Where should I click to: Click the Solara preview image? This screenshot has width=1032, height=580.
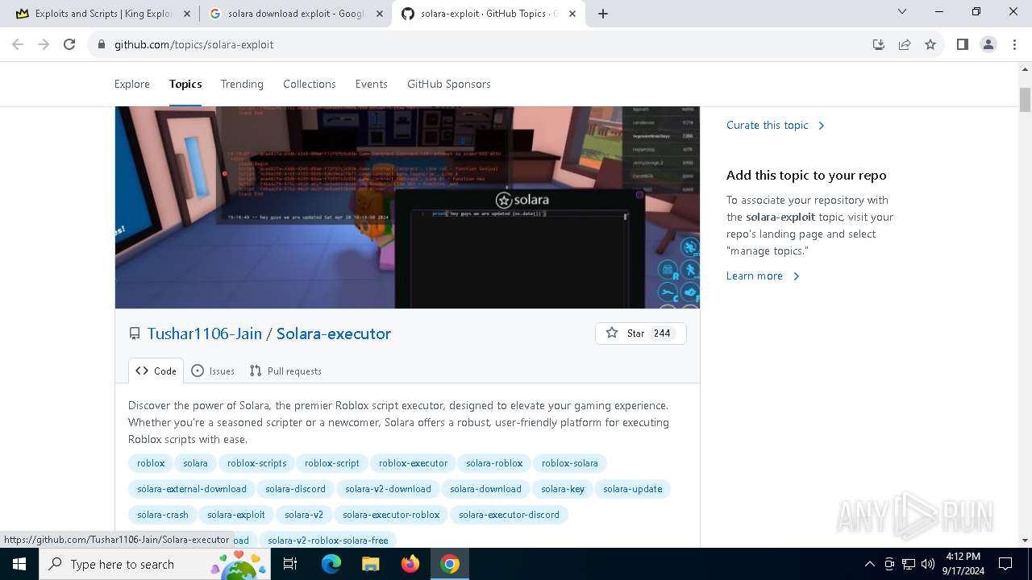407,207
